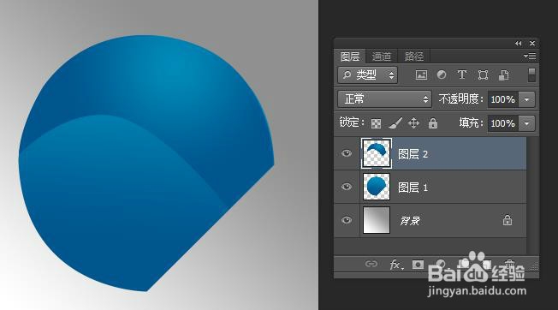Filter for adjustment layers icon
Image resolution: width=558 pixels, height=310 pixels.
click(x=442, y=75)
